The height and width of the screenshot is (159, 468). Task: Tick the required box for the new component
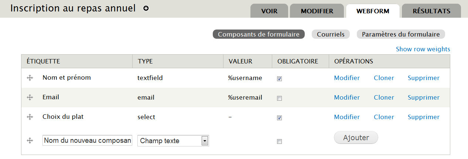tap(280, 141)
